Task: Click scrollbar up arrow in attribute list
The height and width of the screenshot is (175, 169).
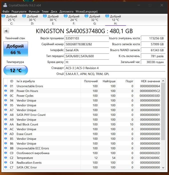Action: (163, 81)
